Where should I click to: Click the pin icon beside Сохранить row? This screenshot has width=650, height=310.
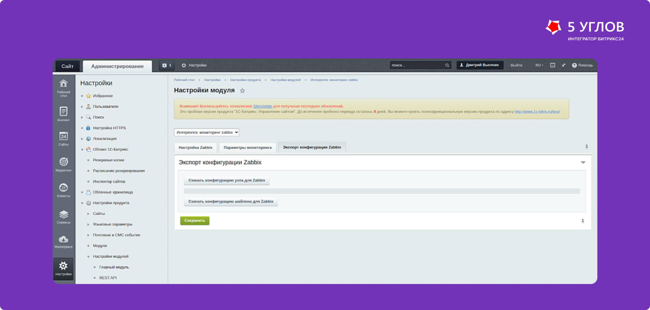coord(583,221)
